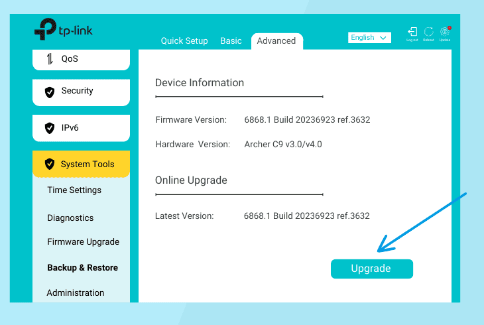Click the tp-link logo

tap(63, 29)
